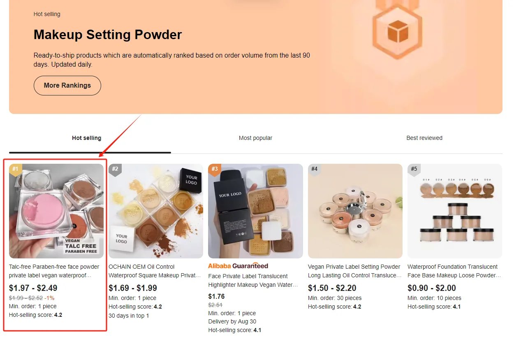
Task: Click the #5 rank badge icon
Action: click(414, 169)
